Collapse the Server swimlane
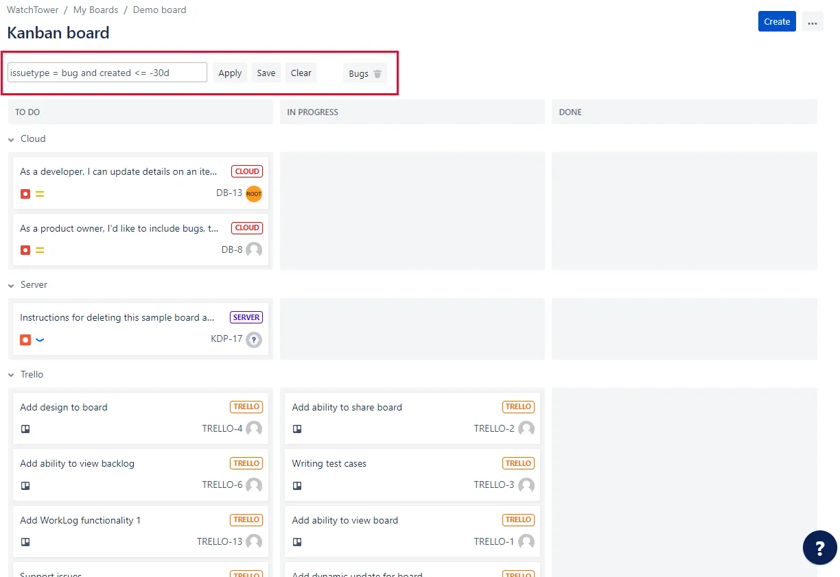The height and width of the screenshot is (577, 840). (x=11, y=285)
